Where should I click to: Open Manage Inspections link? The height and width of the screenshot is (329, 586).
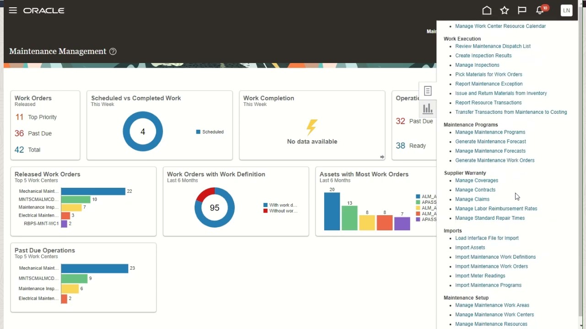tap(477, 65)
